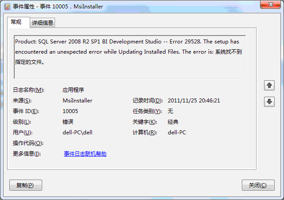Click the 日志名称(M) label

point(28,90)
